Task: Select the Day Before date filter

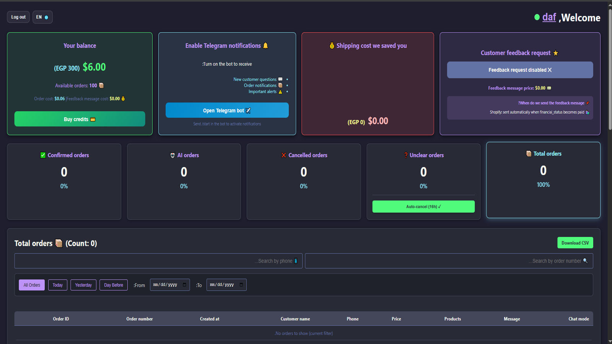Action: tap(113, 285)
